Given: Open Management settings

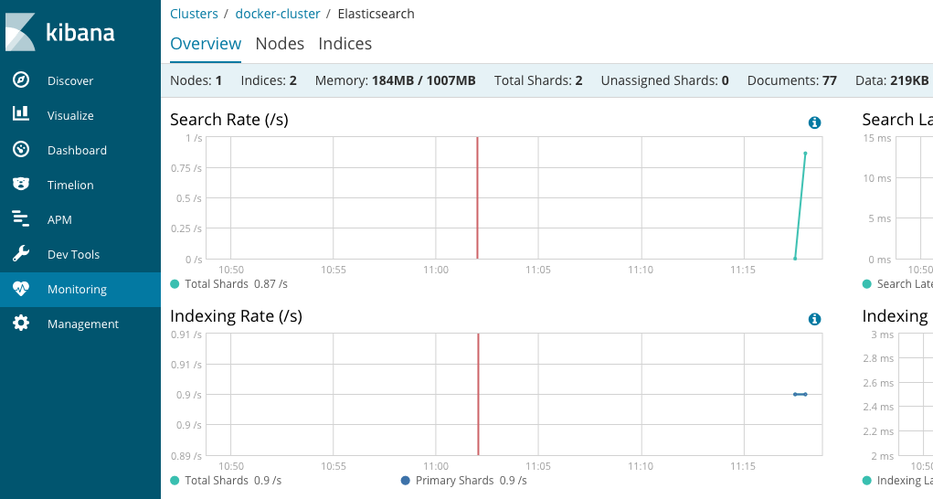Looking at the screenshot, I should (x=80, y=324).
